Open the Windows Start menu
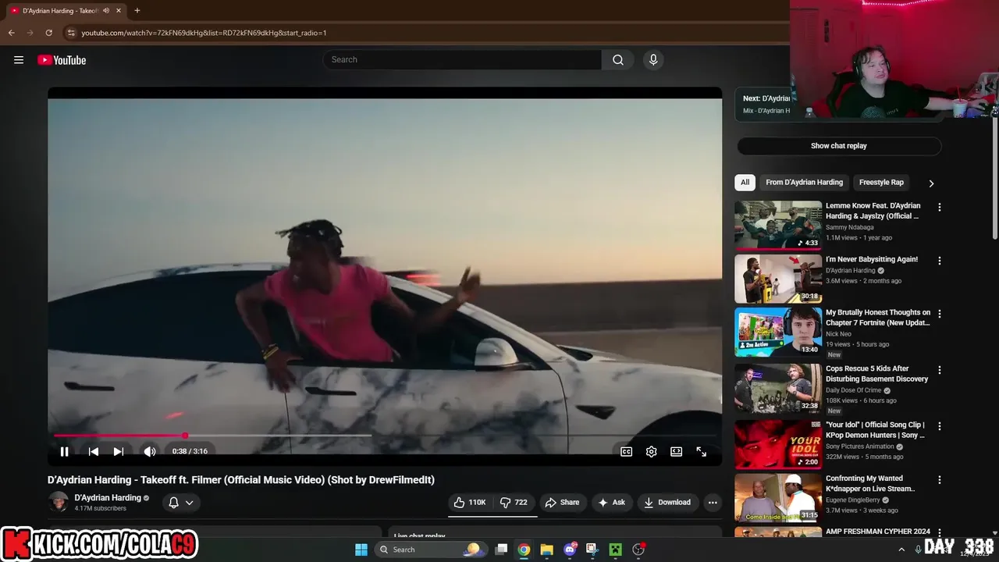 pyautogui.click(x=361, y=550)
